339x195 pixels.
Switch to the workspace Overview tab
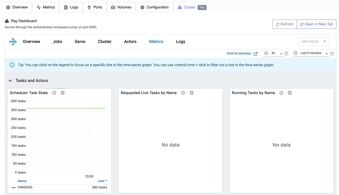17,7
